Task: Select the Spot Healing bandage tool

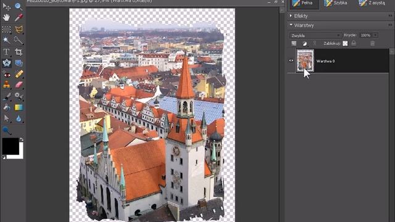Action: coord(19,74)
